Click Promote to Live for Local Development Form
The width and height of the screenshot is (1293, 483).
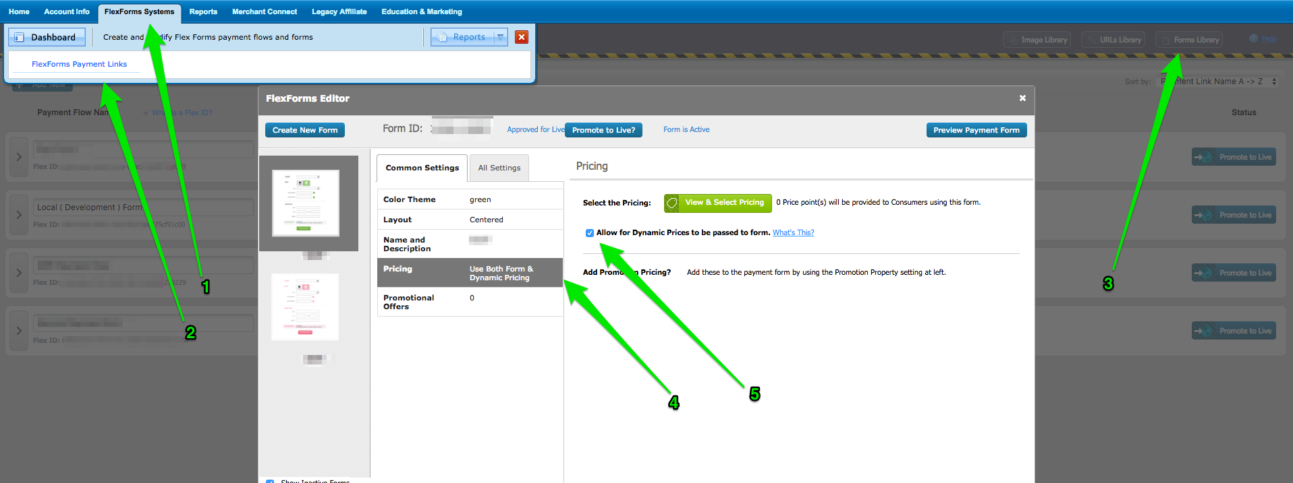[1234, 215]
